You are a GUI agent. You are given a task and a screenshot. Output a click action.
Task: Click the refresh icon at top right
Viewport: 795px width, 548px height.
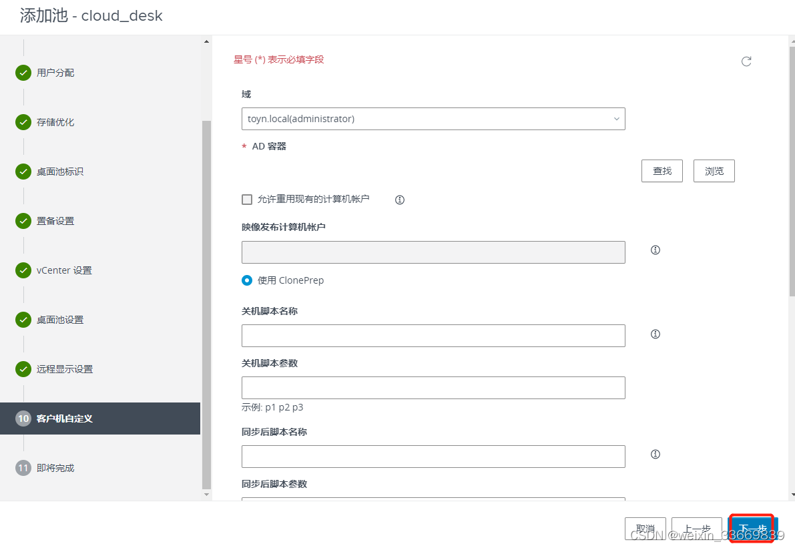(x=746, y=61)
